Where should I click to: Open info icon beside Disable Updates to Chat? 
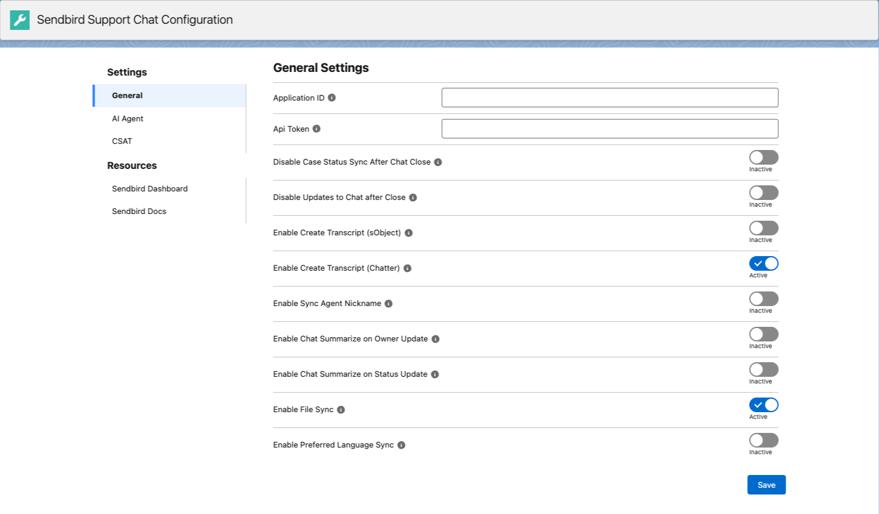(x=413, y=198)
